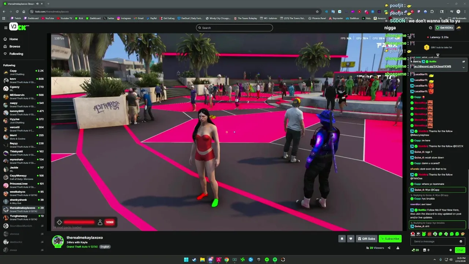469x264 pixels.
Task: Click the Get KICKs button
Action: coord(444,28)
